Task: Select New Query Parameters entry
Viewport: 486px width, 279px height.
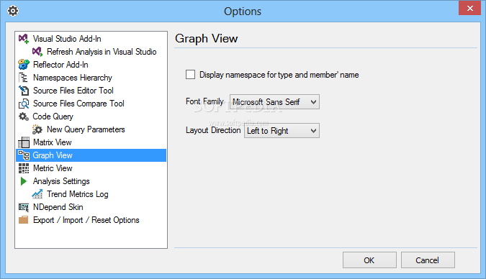Action: pos(86,129)
